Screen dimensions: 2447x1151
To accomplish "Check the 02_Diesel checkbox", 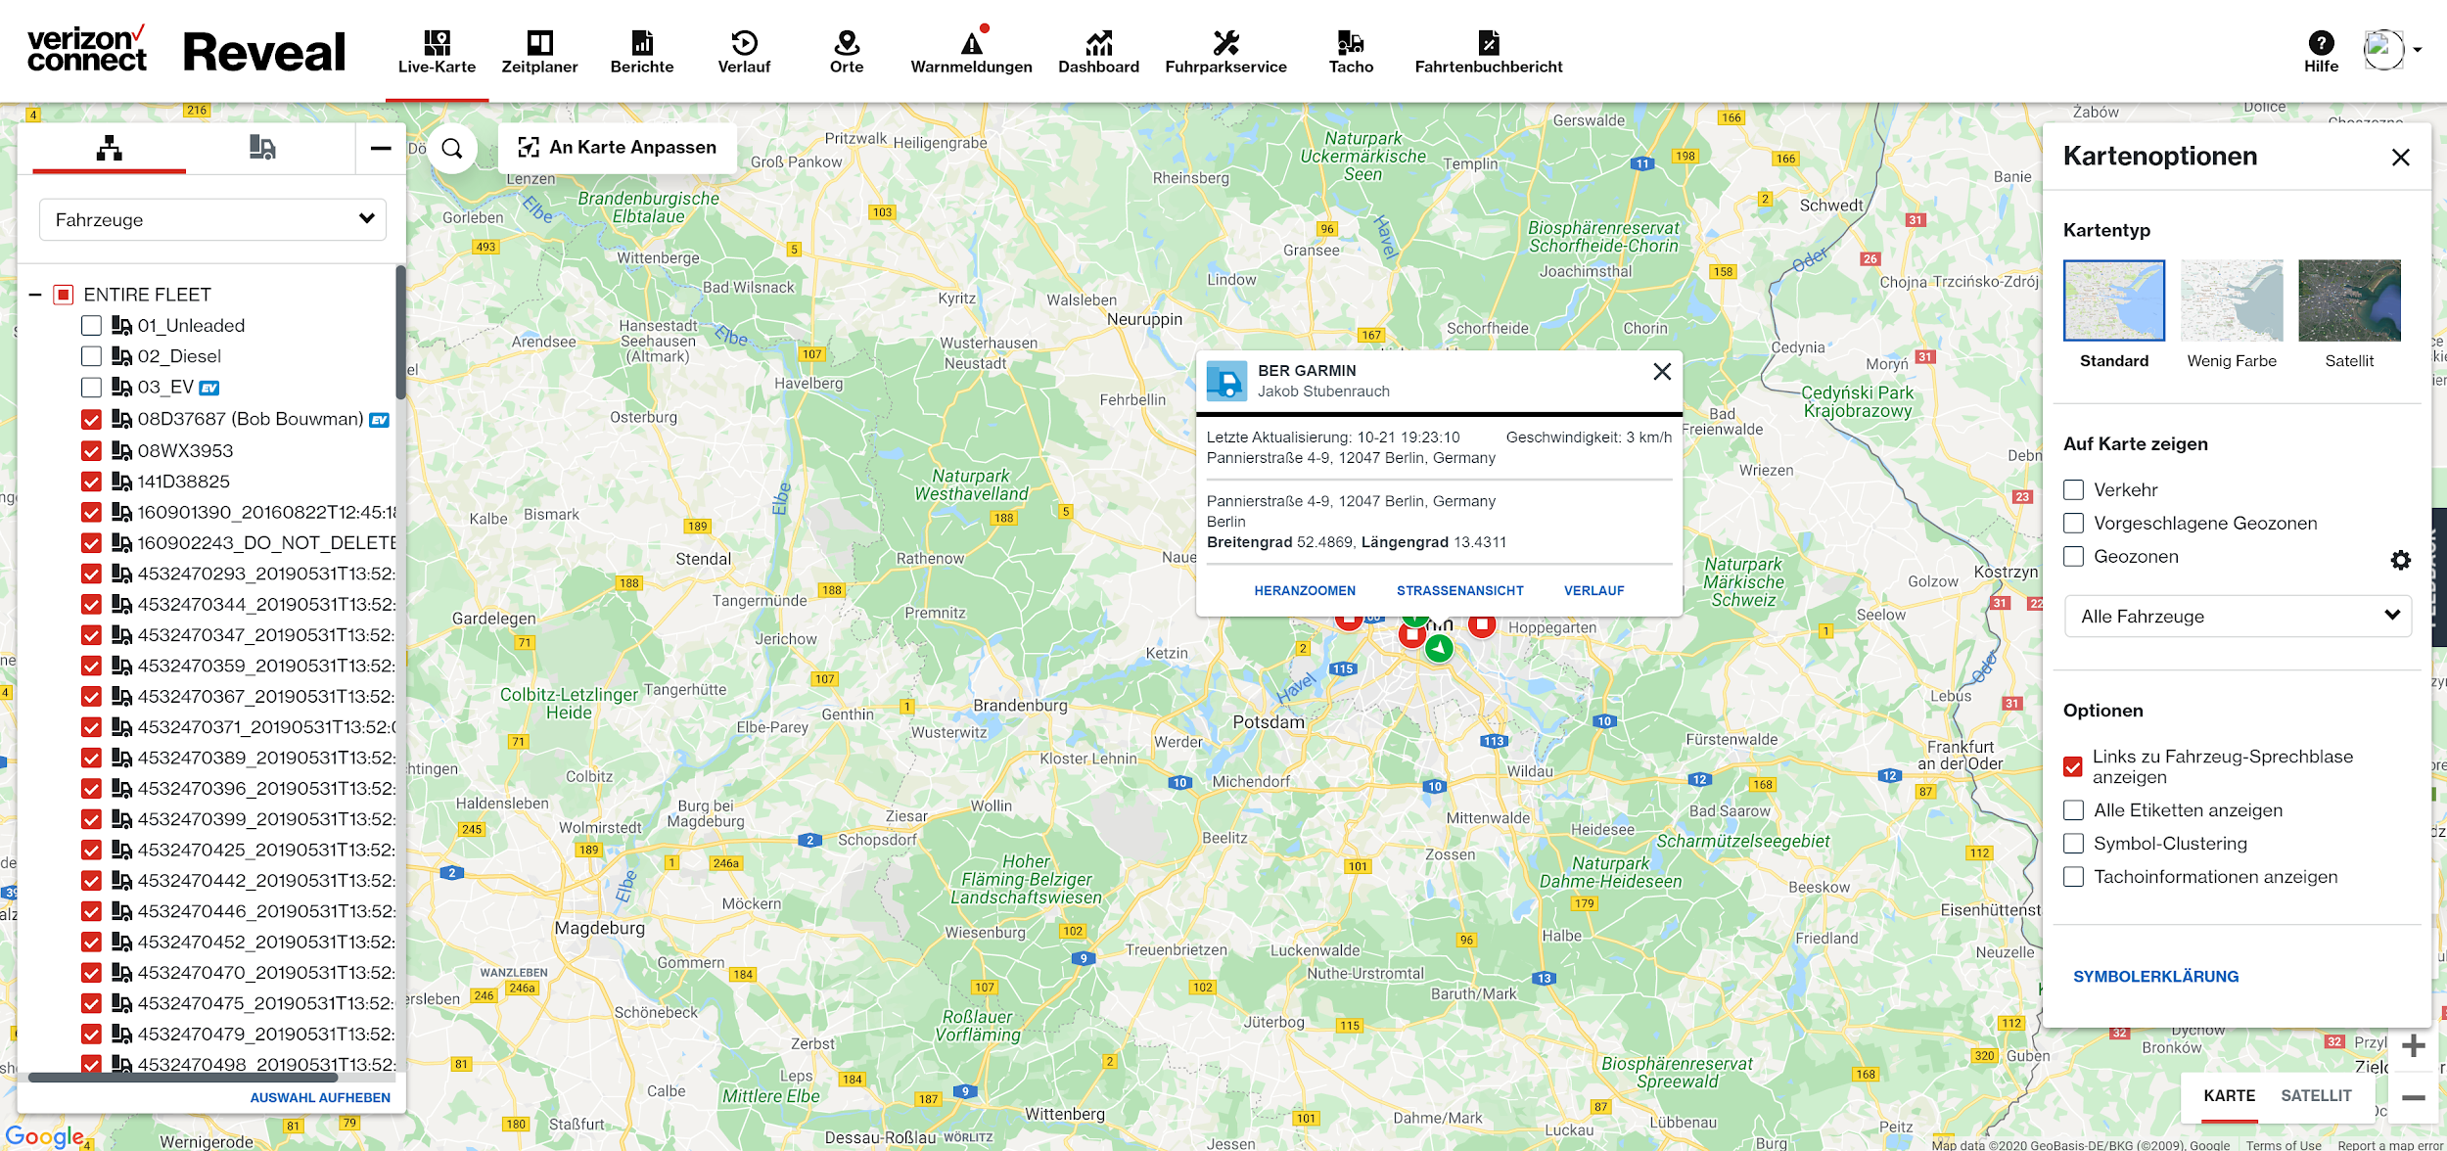I will 91,356.
